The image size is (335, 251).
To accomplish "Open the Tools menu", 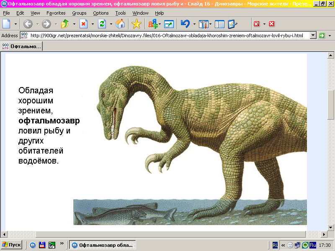I will coord(120,13).
